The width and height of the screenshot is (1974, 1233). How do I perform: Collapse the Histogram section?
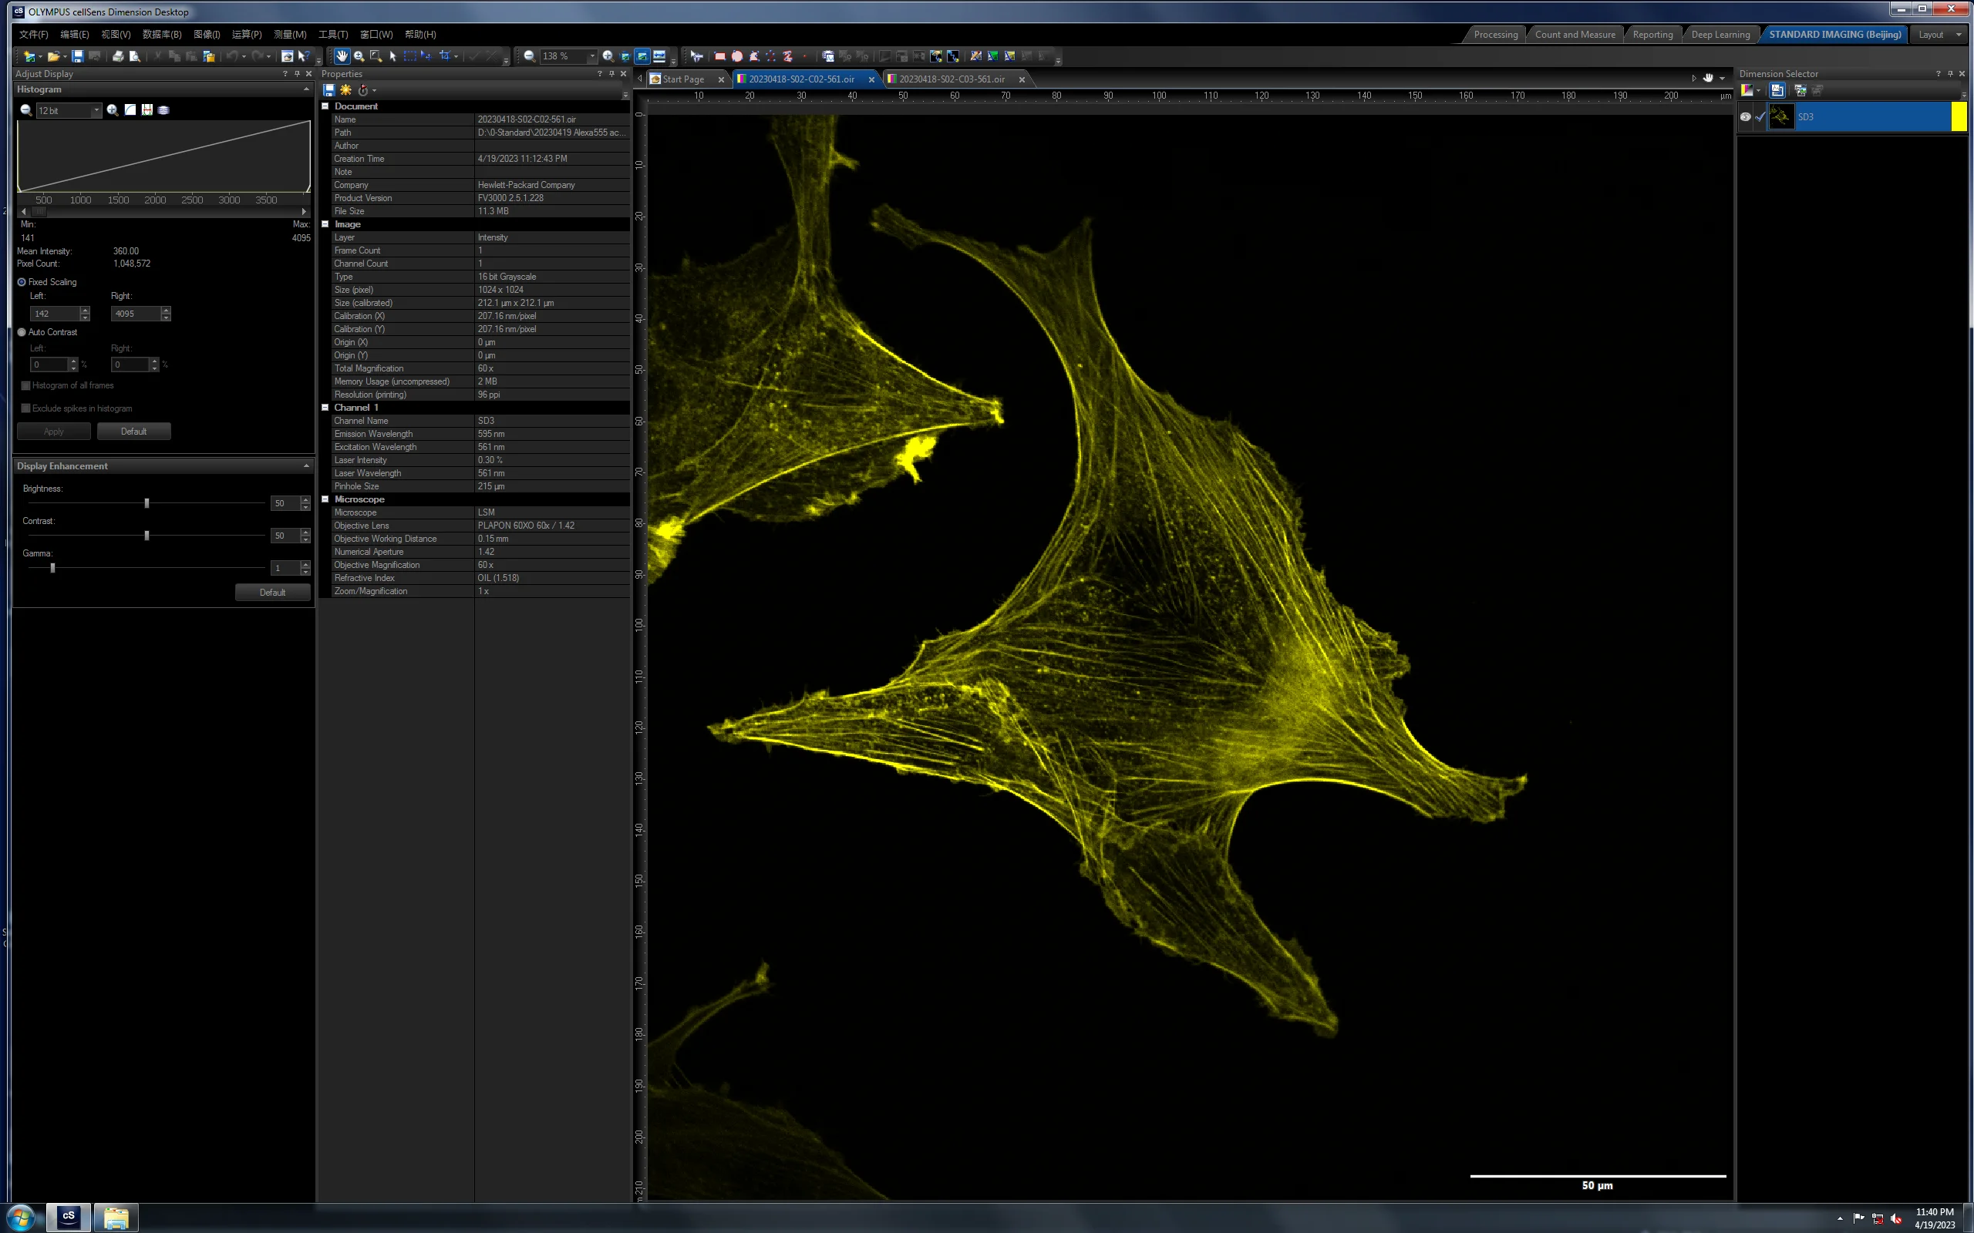coord(306,89)
